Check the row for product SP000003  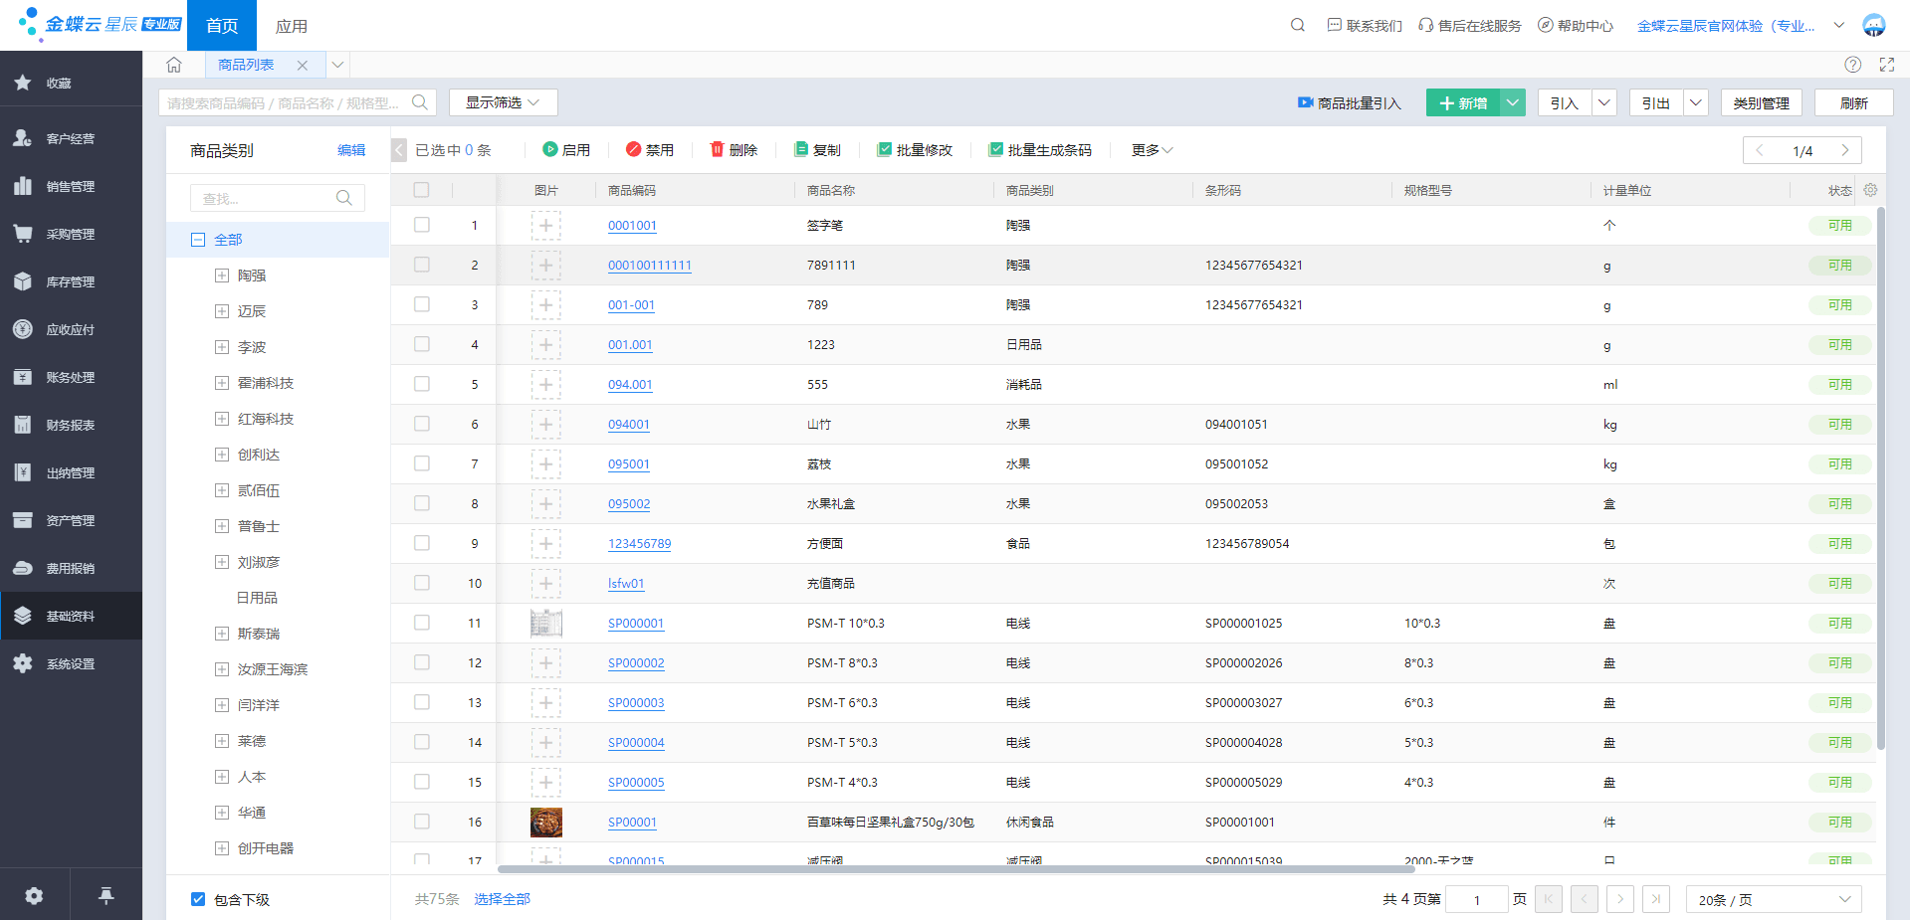tap(422, 702)
